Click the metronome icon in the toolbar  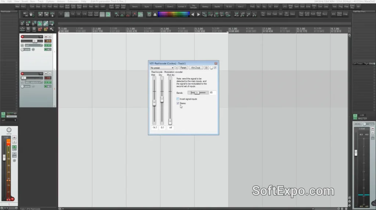point(149,14)
